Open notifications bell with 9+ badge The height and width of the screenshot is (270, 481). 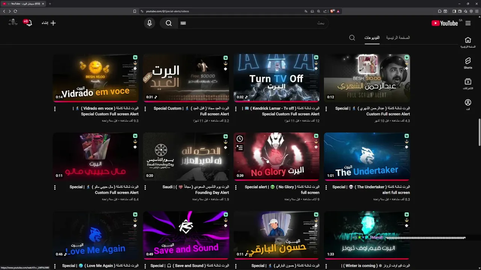[x=28, y=23]
